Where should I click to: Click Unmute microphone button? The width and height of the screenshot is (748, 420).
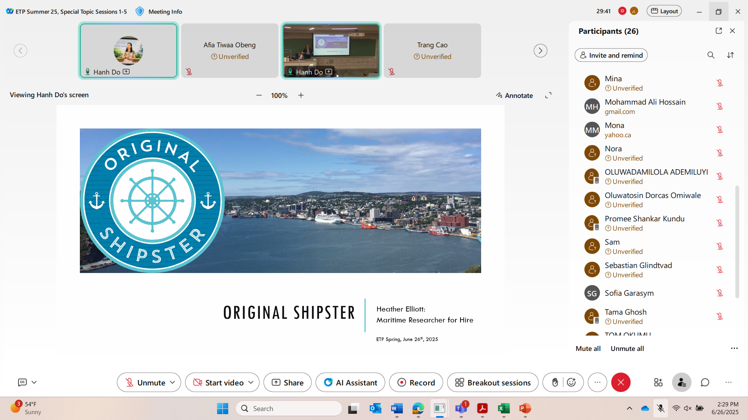tap(145, 382)
